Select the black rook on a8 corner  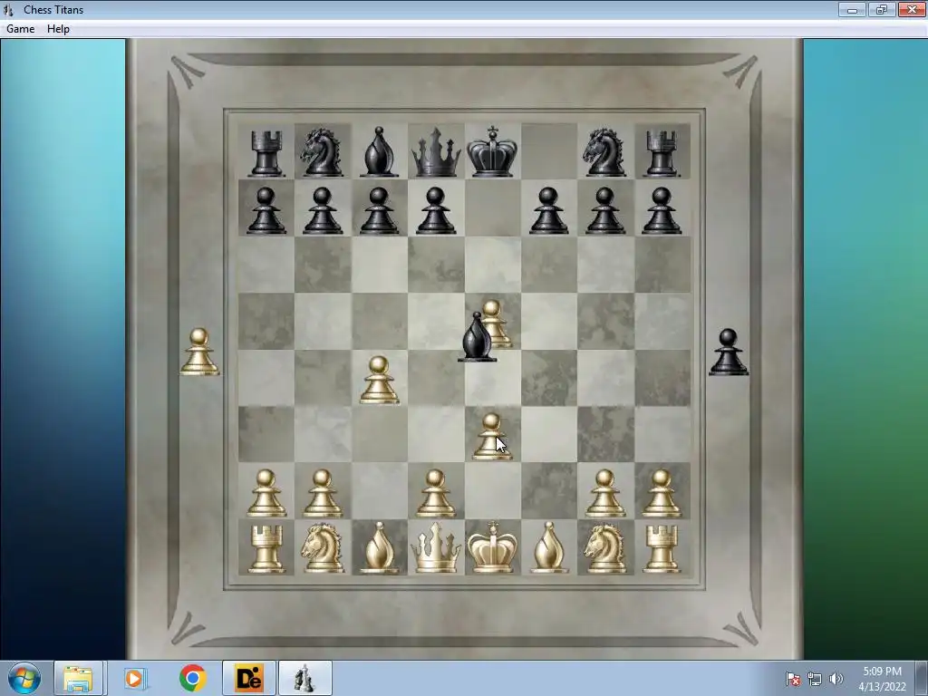(266, 154)
